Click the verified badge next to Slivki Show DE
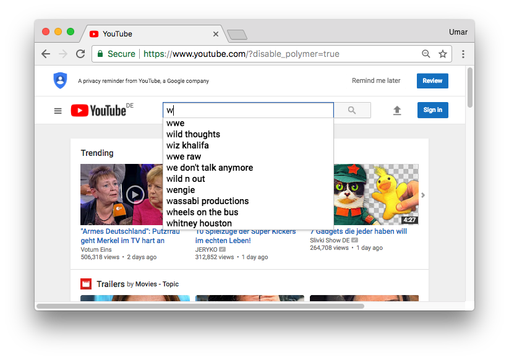 354,240
